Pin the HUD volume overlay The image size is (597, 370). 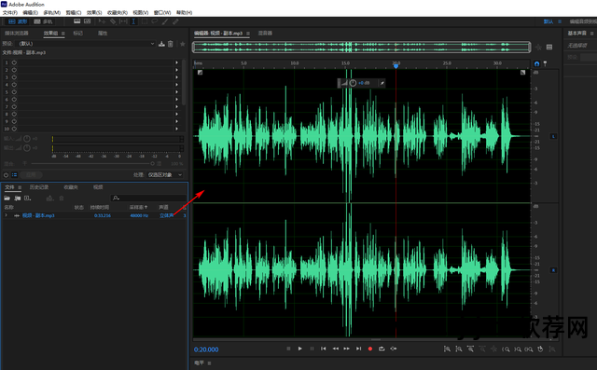click(x=382, y=83)
